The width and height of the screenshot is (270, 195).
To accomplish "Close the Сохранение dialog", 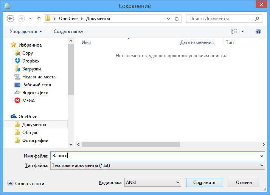I will click(x=261, y=4).
